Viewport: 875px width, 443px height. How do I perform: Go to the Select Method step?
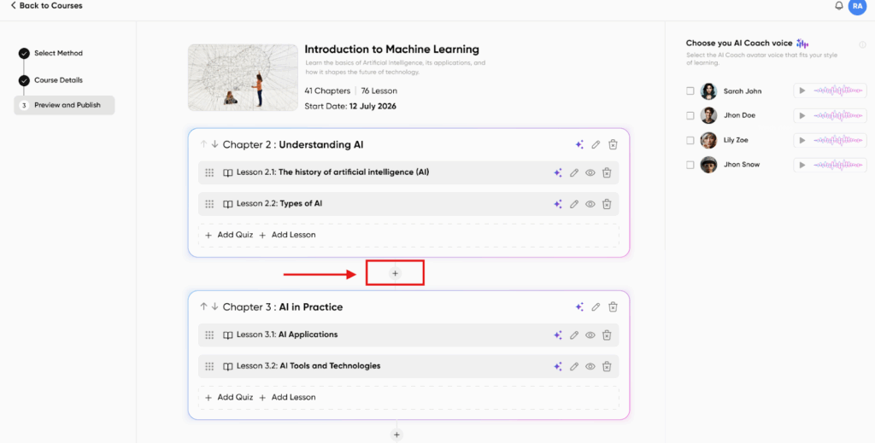point(58,54)
